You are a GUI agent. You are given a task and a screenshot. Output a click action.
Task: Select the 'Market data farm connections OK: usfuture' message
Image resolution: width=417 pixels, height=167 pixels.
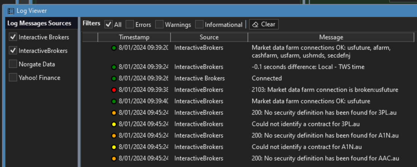pyautogui.click(x=311, y=101)
